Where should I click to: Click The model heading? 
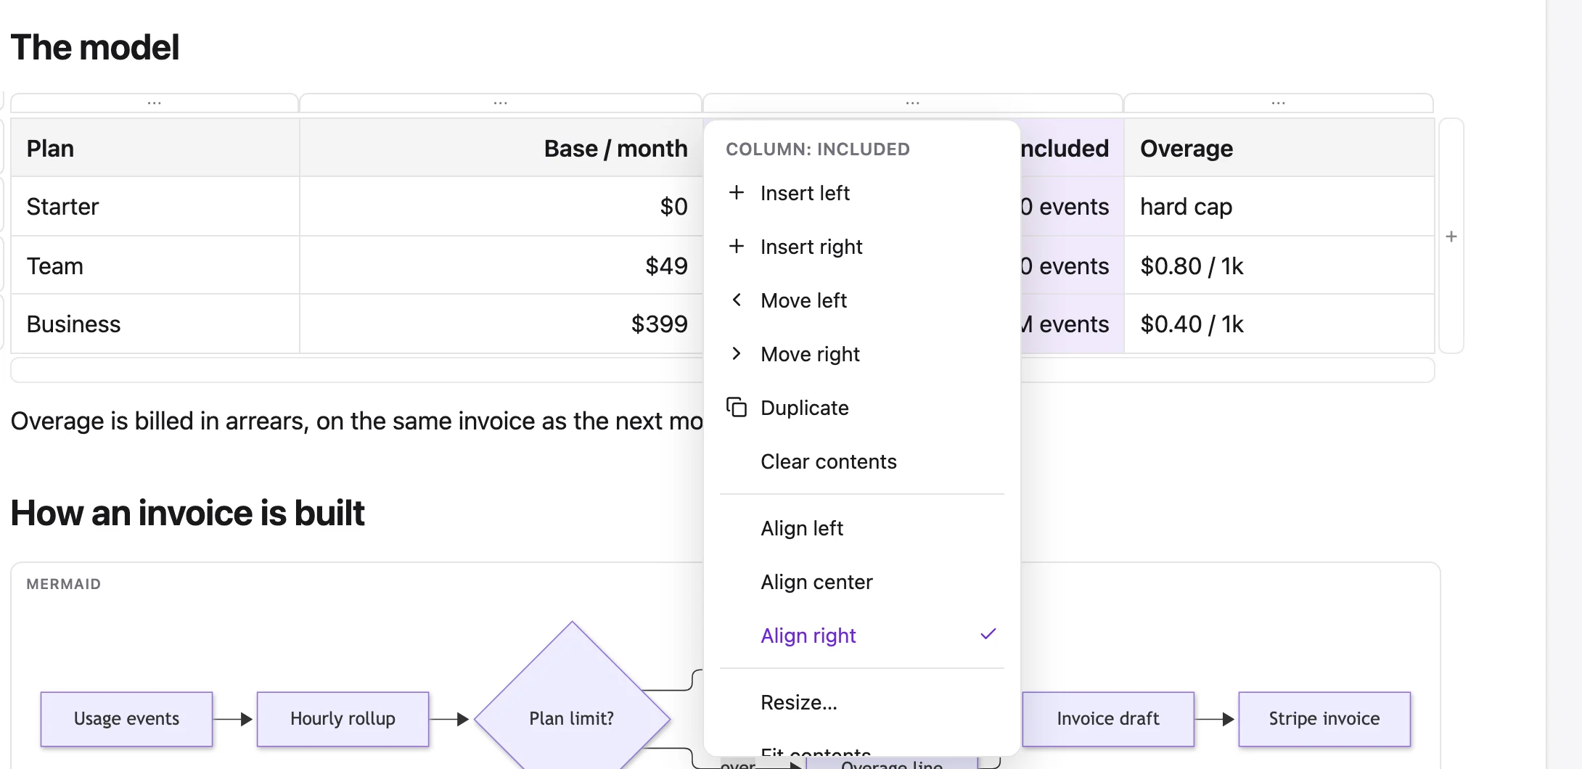tap(95, 48)
